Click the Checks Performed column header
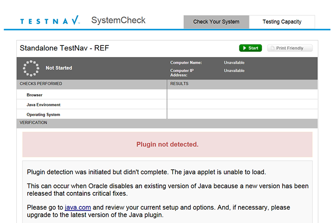Viewport: 334px width, 223px height. tap(41, 84)
